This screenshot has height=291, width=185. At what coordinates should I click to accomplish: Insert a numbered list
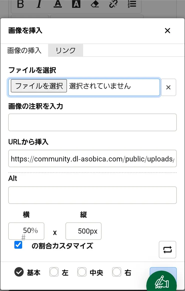point(132,4)
